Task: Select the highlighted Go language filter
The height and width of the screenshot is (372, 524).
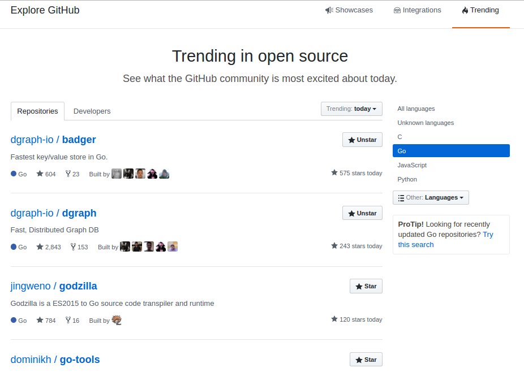Action: 451,151
